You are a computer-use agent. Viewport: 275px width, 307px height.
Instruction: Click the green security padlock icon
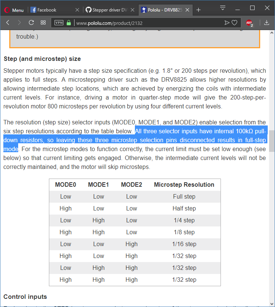pos(69,23)
